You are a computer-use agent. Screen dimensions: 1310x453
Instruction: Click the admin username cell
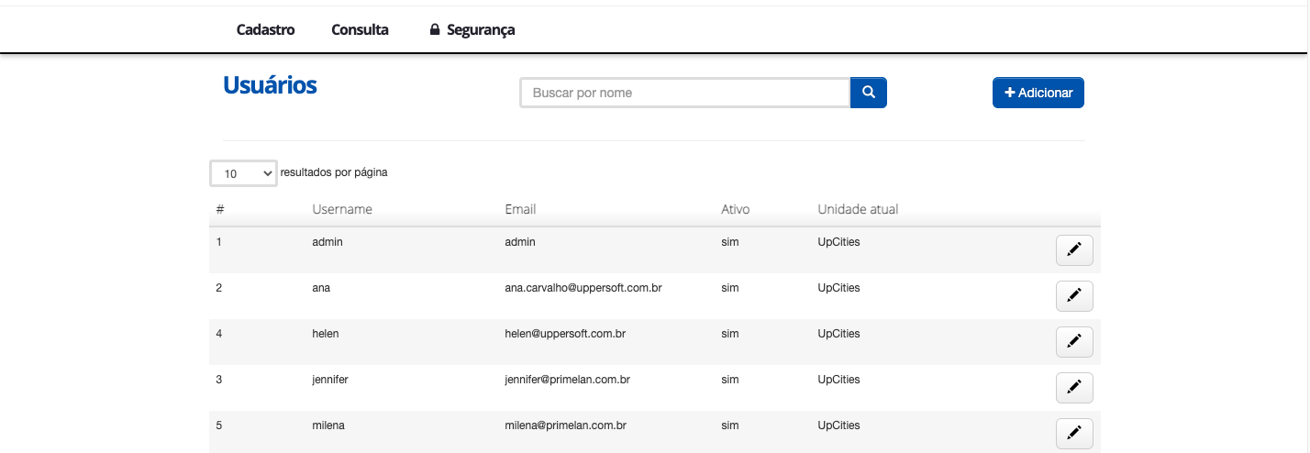point(327,242)
